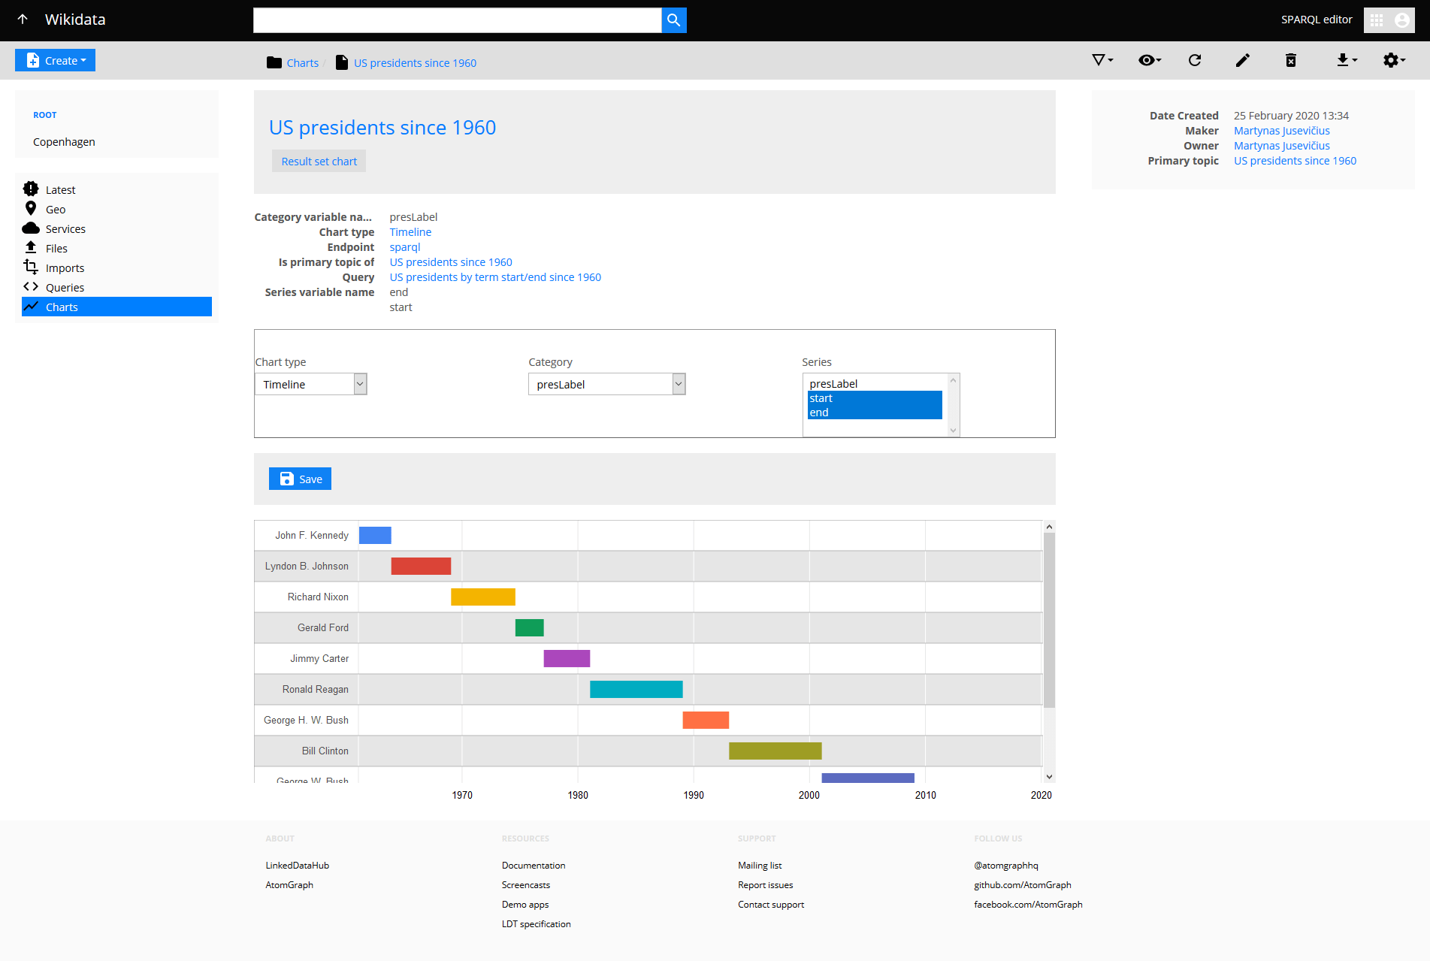Click the pencil edit icon
This screenshot has width=1430, height=961.
coord(1243,60)
